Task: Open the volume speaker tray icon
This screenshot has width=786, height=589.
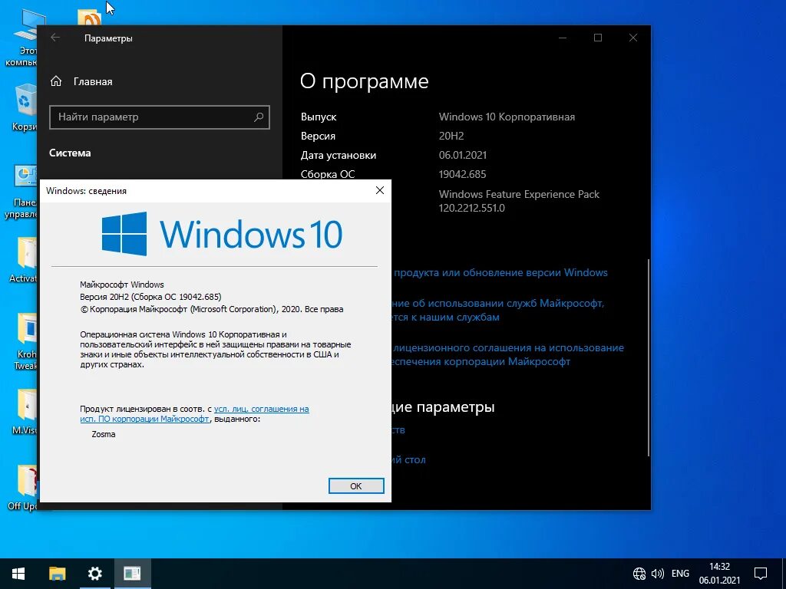Action: (657, 574)
